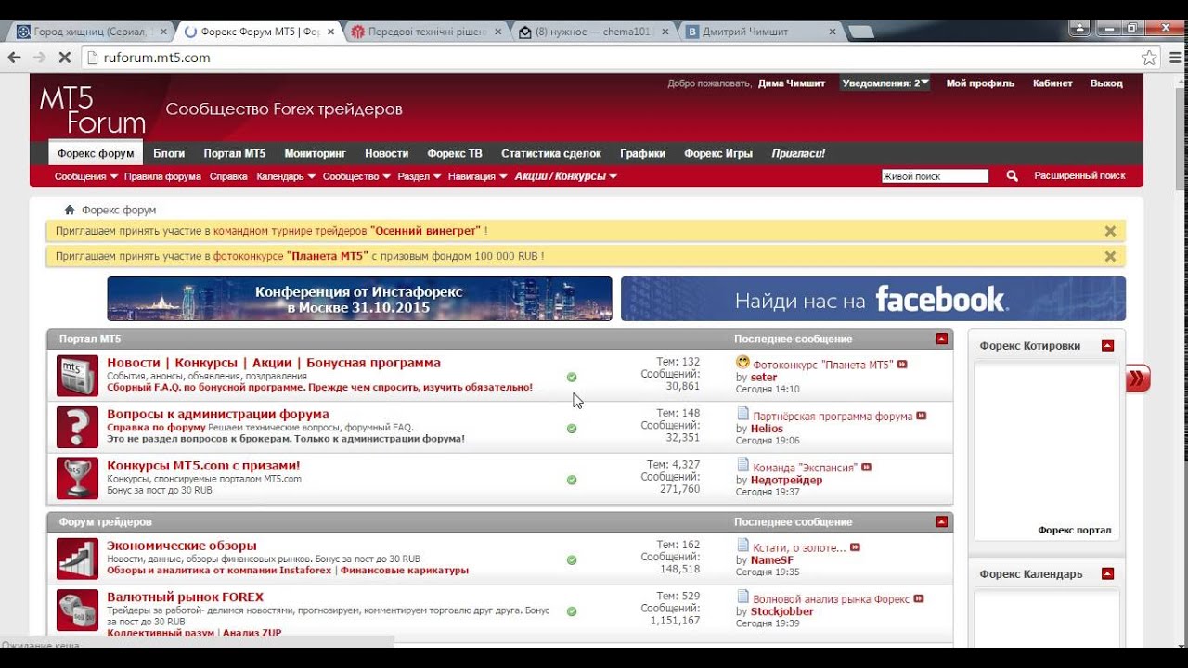Open the Пригласи! tab
This screenshot has height=668, width=1188.
798,153
